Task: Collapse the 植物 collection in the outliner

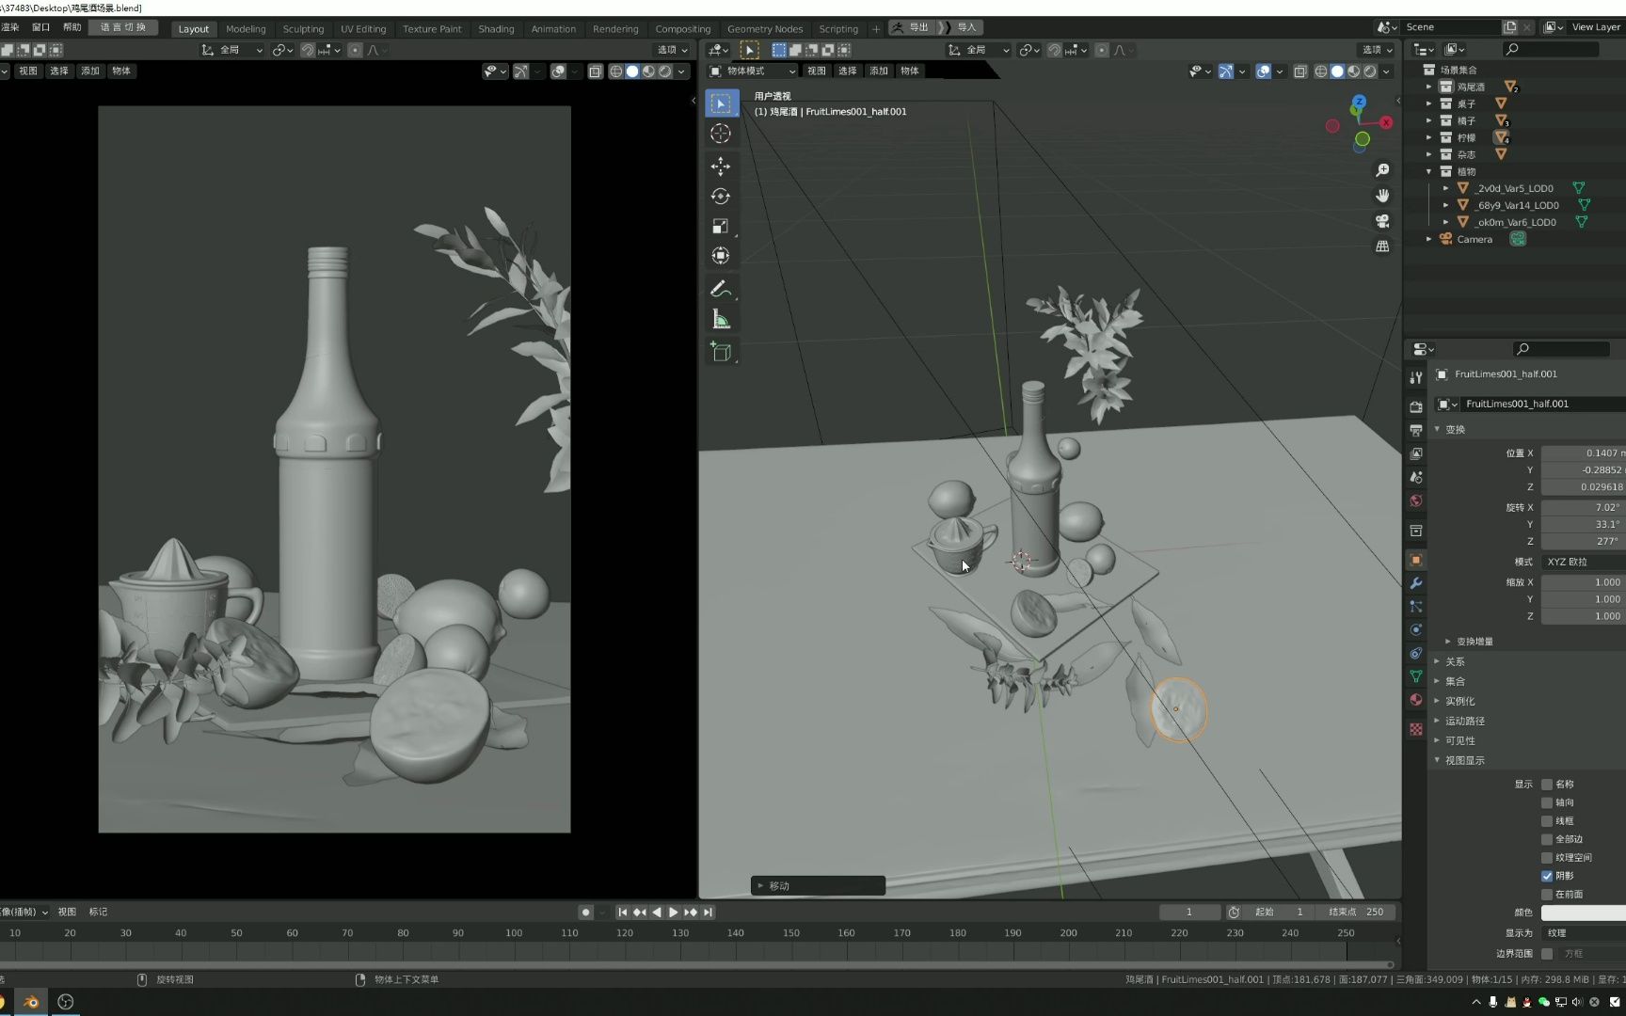Action: 1429,171
